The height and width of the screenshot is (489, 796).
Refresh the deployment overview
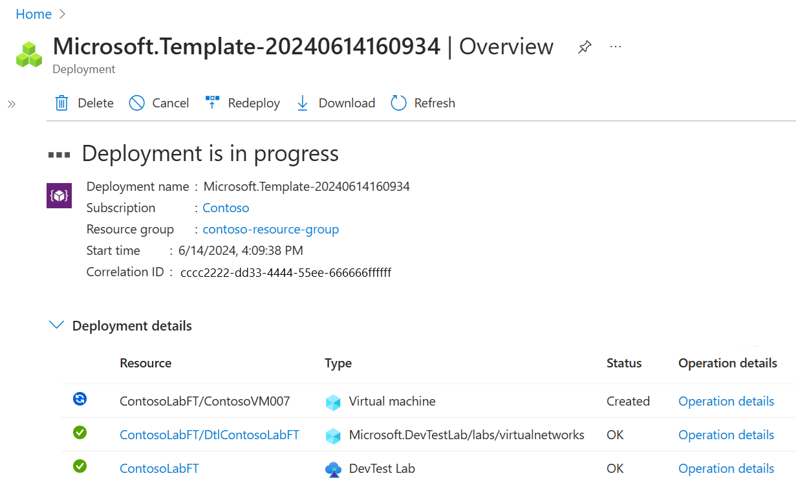pyautogui.click(x=423, y=103)
